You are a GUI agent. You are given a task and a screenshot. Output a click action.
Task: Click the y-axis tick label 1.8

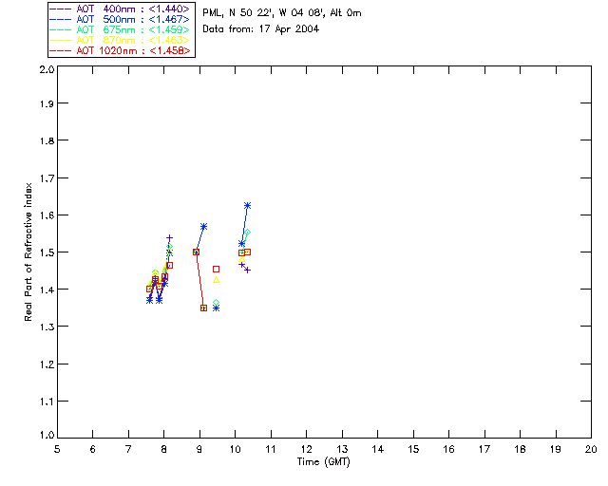(47, 140)
